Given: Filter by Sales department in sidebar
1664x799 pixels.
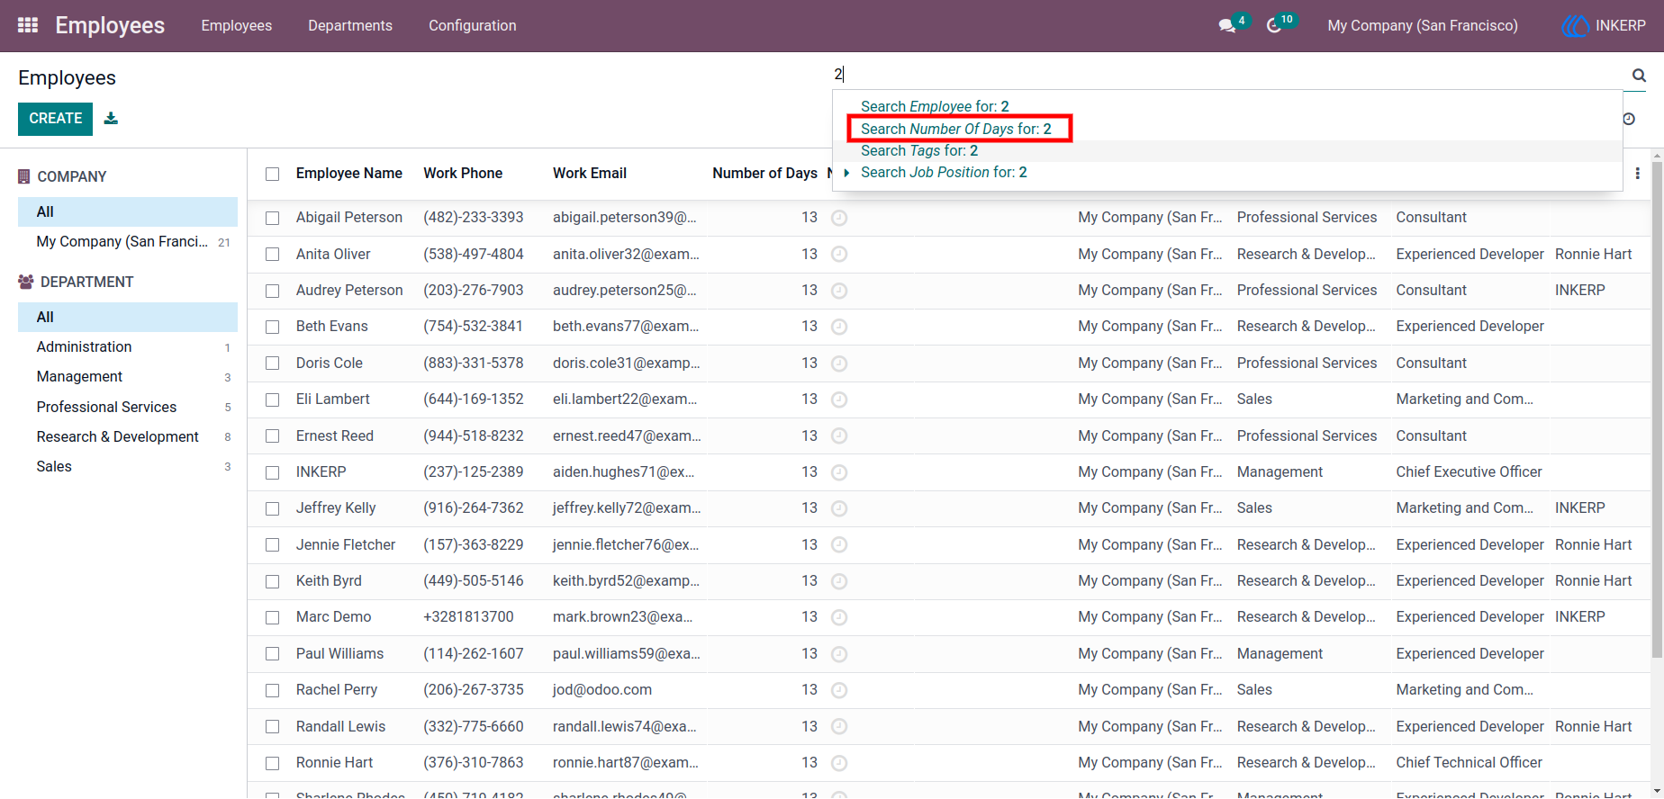Looking at the screenshot, I should point(128,467).
